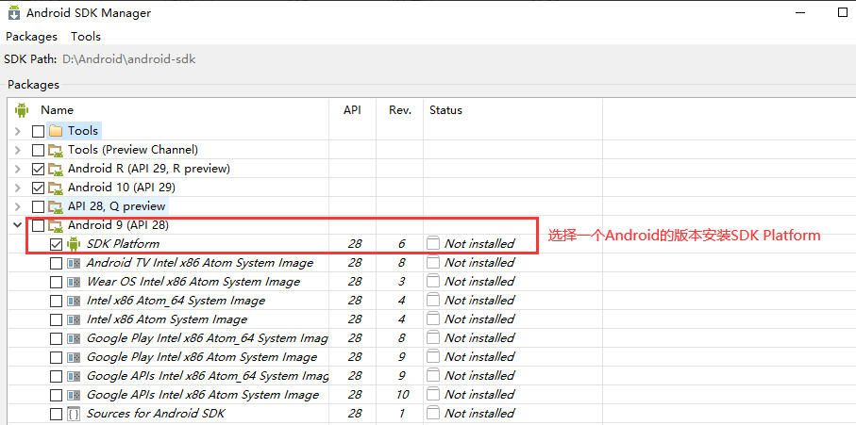Check Intel x86 Atom_64 System Image checkbox
This screenshot has height=425, width=856.
[x=57, y=302]
